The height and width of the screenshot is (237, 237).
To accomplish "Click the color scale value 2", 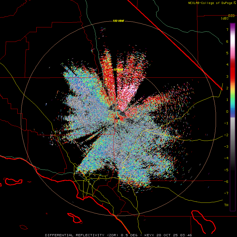I will point(227,88).
